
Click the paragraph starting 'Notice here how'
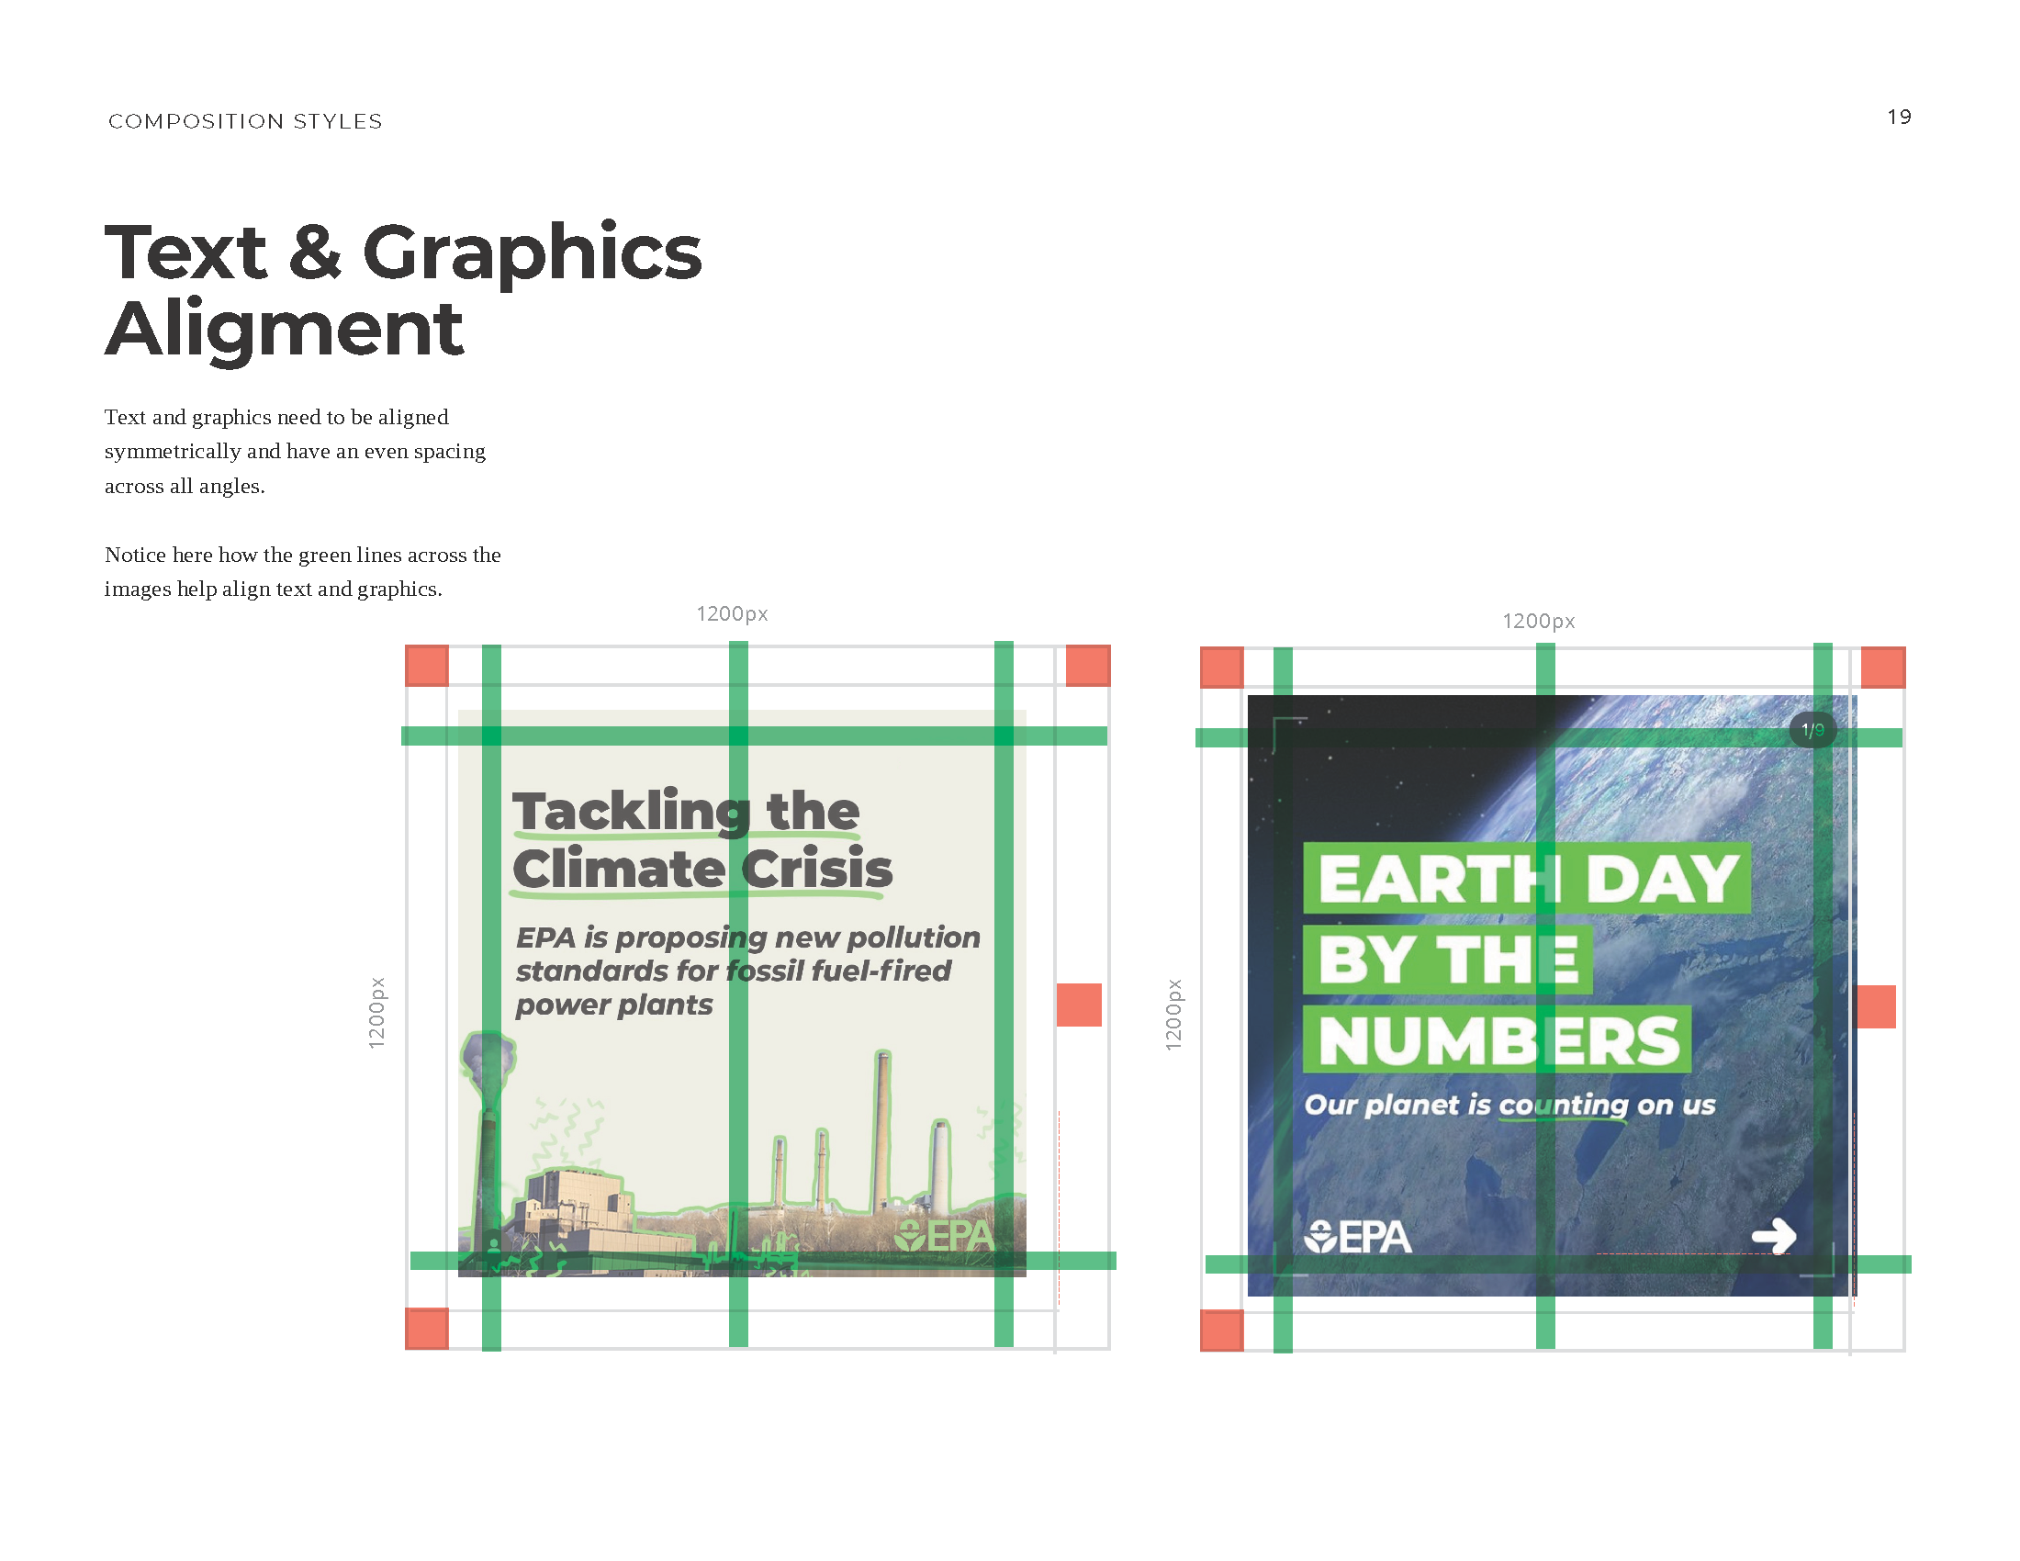302,571
